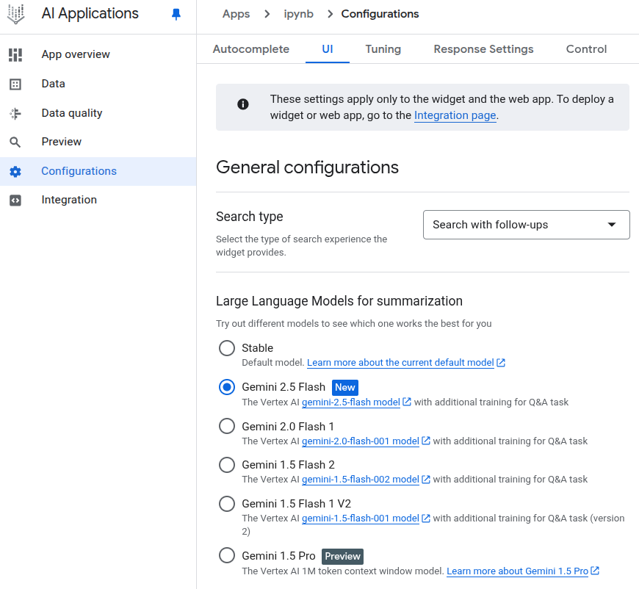639x589 pixels.
Task: Unpin AI Applications with the pin icon
Action: click(176, 14)
